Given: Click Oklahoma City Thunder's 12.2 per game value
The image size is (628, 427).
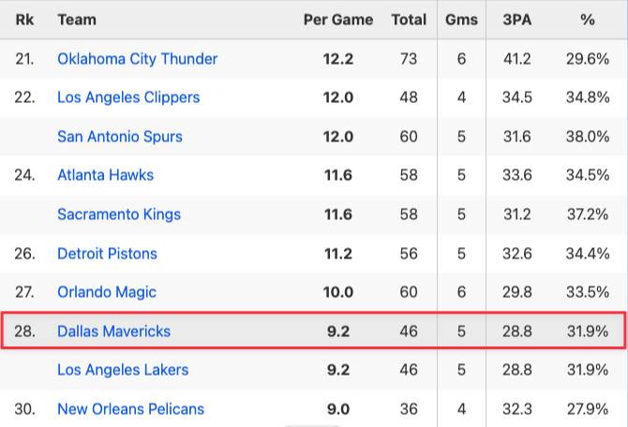Looking at the screenshot, I should point(337,59).
